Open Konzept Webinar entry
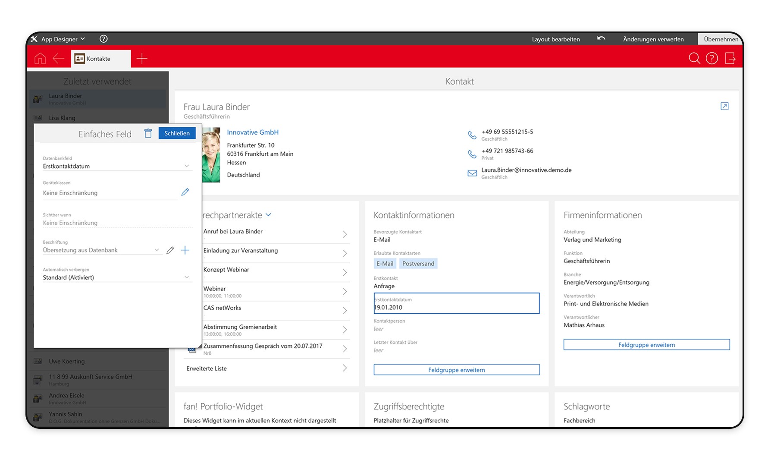Screen dimensions: 771x466 click(x=275, y=272)
